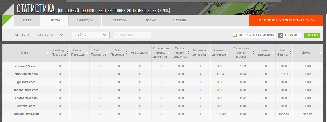Viewport: 327px width, 122px height.
Task: Click the club-vulkan.com row label
Action: coord(26,74)
